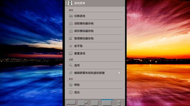Viewport: 190px width, 106px height.
Task: Open 编辑屏幕布局和虚拟按键 layout editor
Action: point(95,73)
